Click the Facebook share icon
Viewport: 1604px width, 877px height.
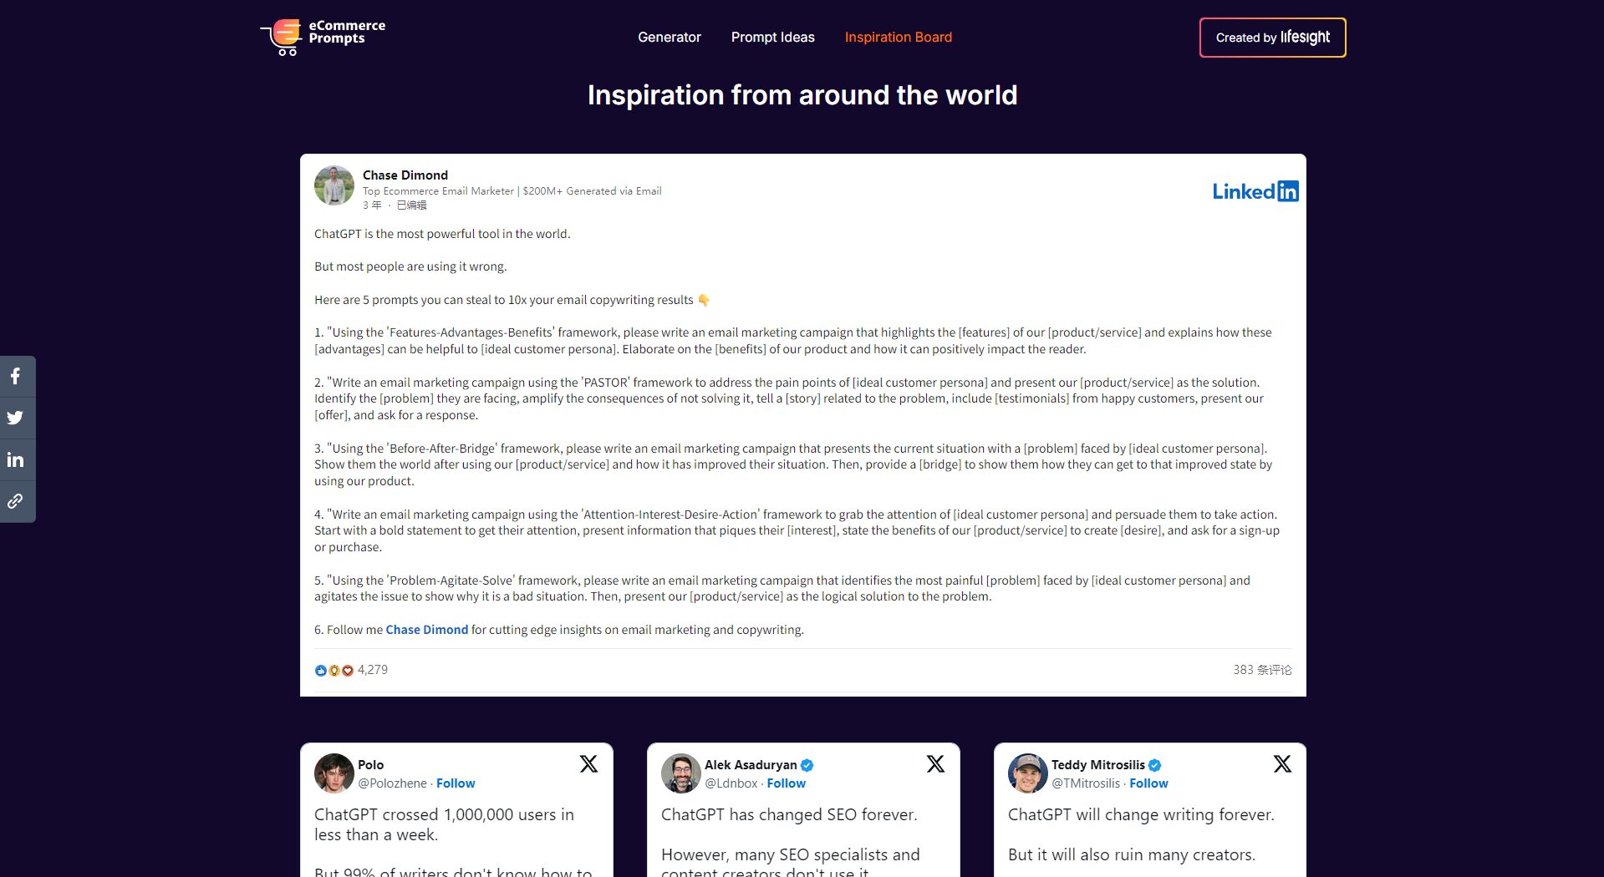(16, 377)
